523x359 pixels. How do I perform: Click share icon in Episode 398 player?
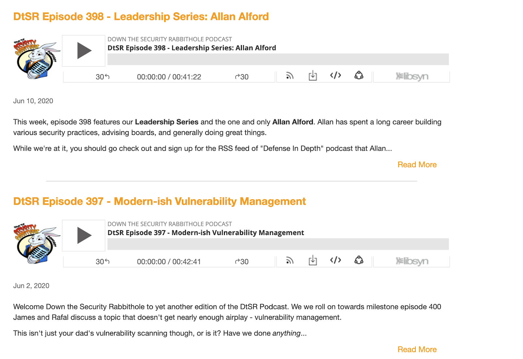[359, 76]
